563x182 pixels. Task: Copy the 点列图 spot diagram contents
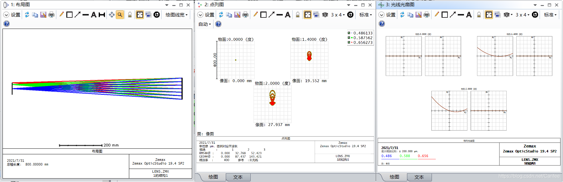(229, 15)
